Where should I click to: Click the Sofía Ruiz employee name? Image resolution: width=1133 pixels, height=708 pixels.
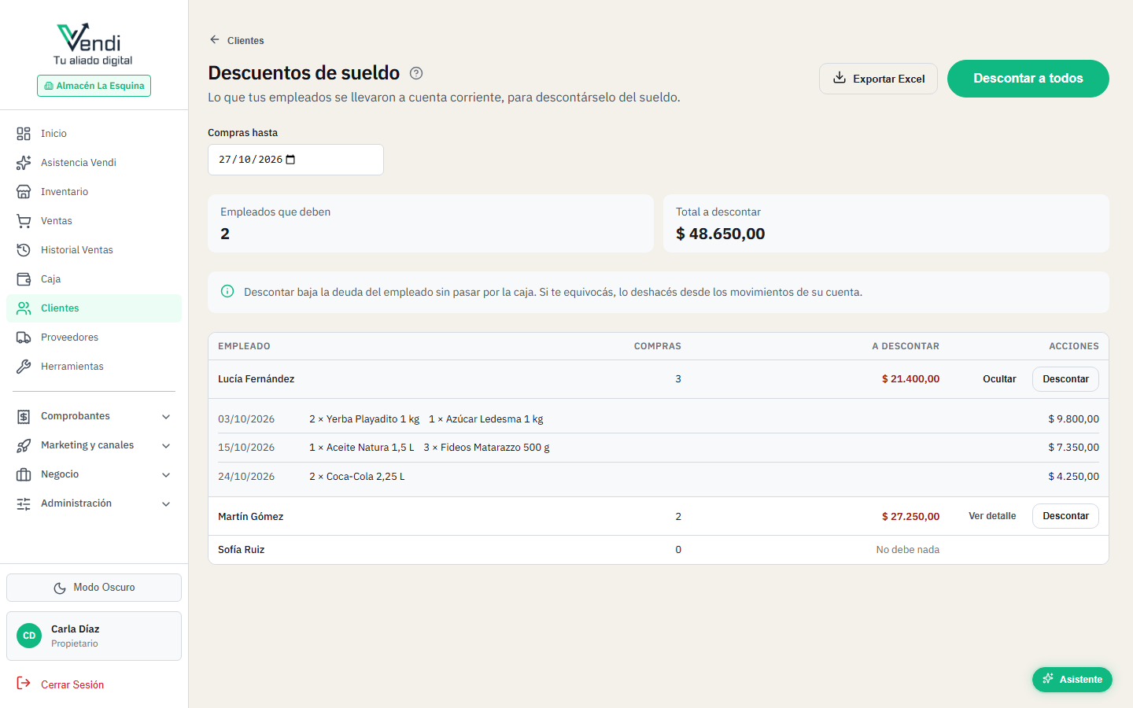241,550
